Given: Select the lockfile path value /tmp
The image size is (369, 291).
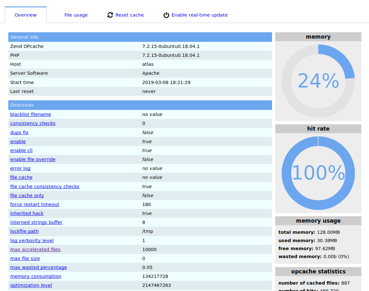Looking at the screenshot, I should tap(148, 231).
